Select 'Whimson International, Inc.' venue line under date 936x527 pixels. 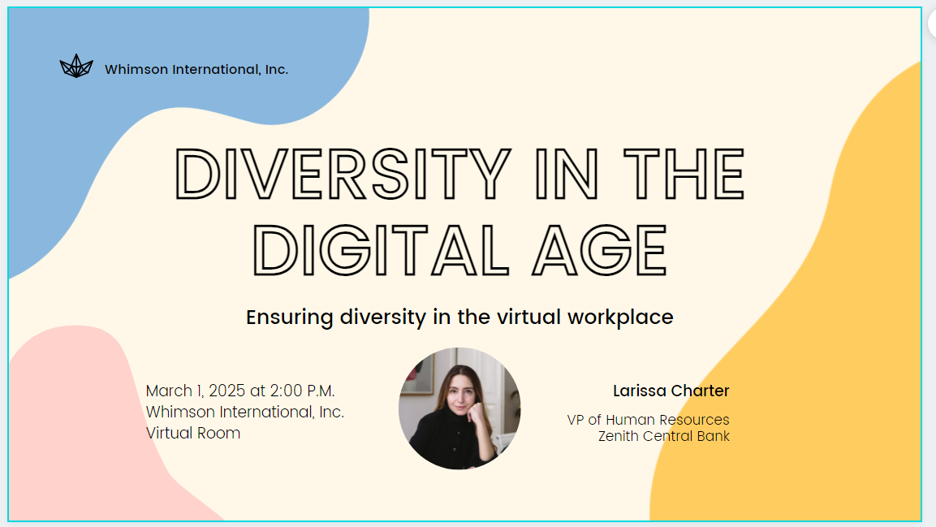tap(244, 412)
